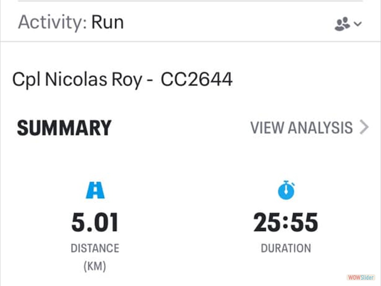The height and width of the screenshot is (286, 381).
Task: Click the blue road distance icon
Action: (x=95, y=190)
